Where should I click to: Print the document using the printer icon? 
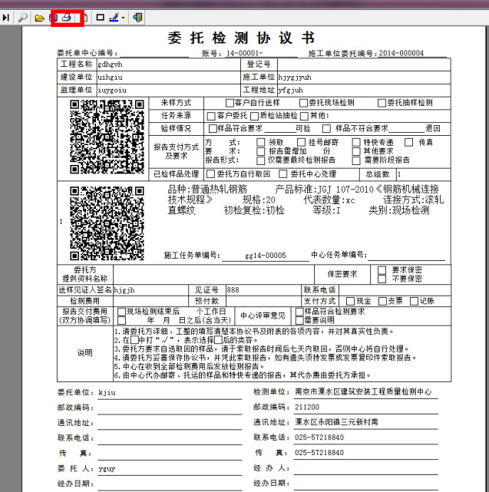point(68,17)
